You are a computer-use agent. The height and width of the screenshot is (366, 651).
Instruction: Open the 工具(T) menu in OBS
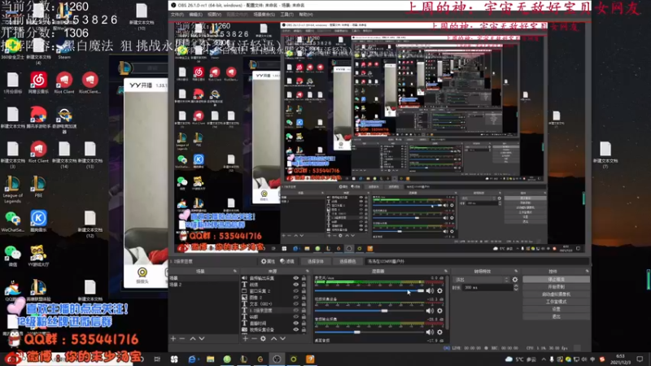coord(286,15)
